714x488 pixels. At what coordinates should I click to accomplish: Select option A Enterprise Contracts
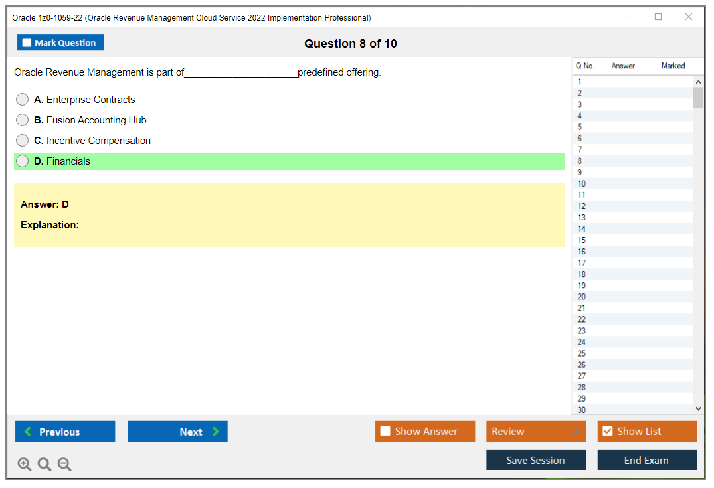[x=23, y=100]
